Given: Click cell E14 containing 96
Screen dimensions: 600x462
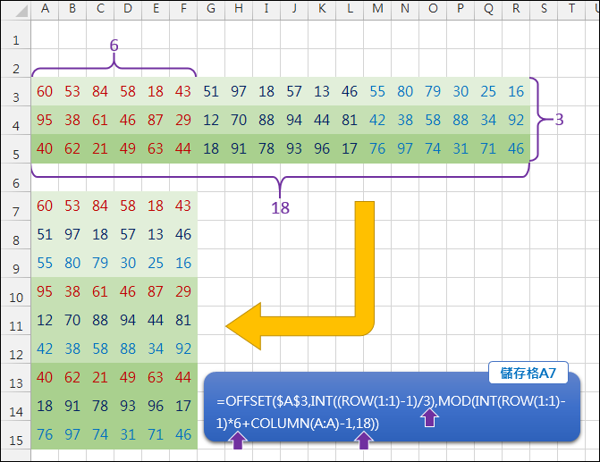Looking at the screenshot, I should (x=156, y=407).
